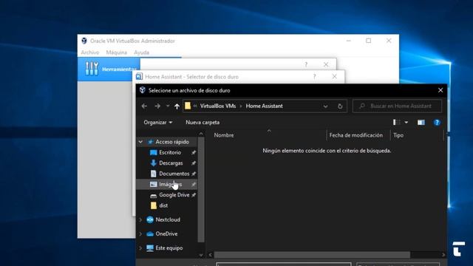This screenshot has width=473, height=266.
Task: Open file dialog help icon
Action: coord(437,123)
